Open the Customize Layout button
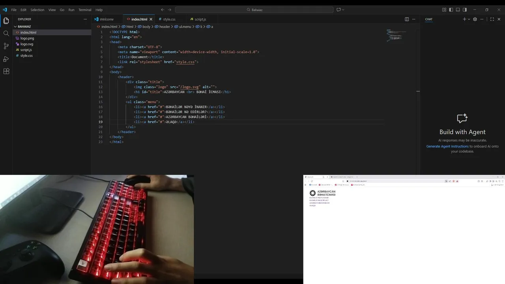Viewport: 505px width, 284px height. pos(444,9)
